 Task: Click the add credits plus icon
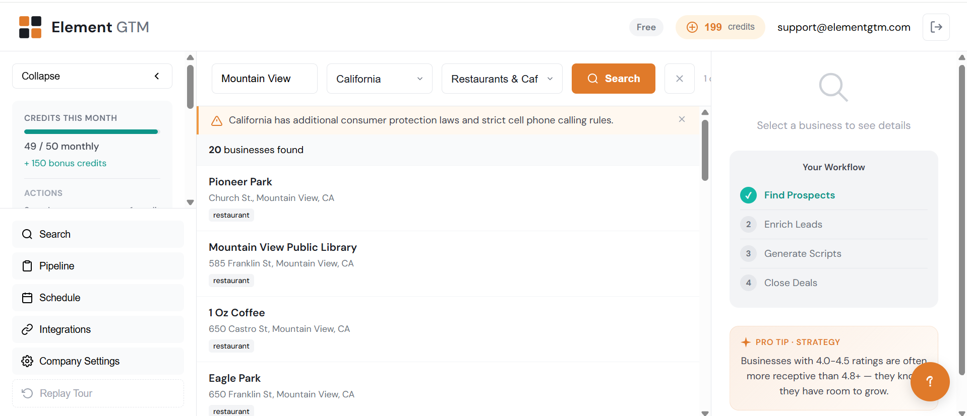click(x=692, y=27)
